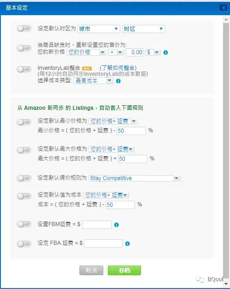Enable the 设置FBM运费 toggle

24,224
